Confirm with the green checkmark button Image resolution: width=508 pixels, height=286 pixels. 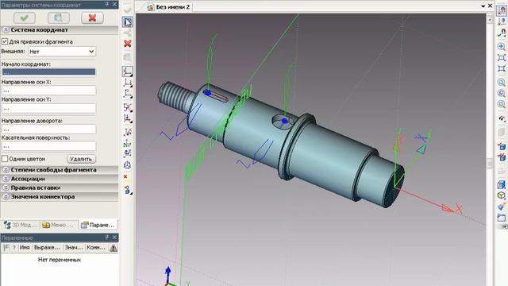click(x=25, y=17)
